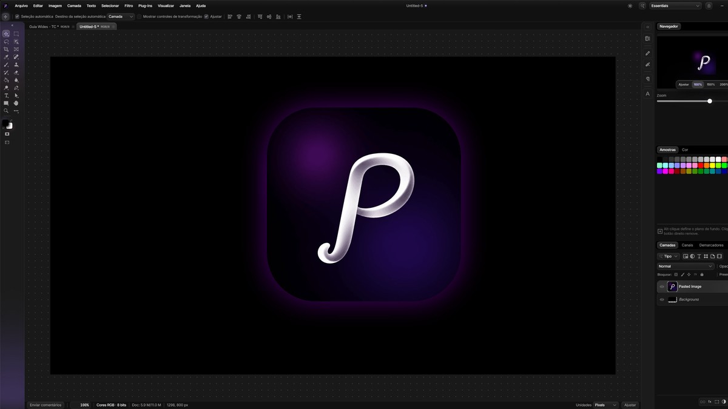Click the search magnifier icon top right

pyautogui.click(x=642, y=5)
